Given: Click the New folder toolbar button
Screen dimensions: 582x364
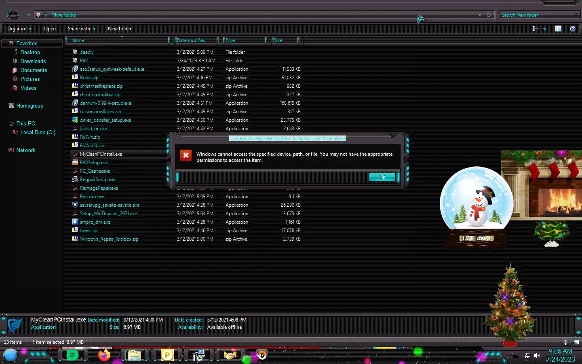Looking at the screenshot, I should pyautogui.click(x=120, y=29).
